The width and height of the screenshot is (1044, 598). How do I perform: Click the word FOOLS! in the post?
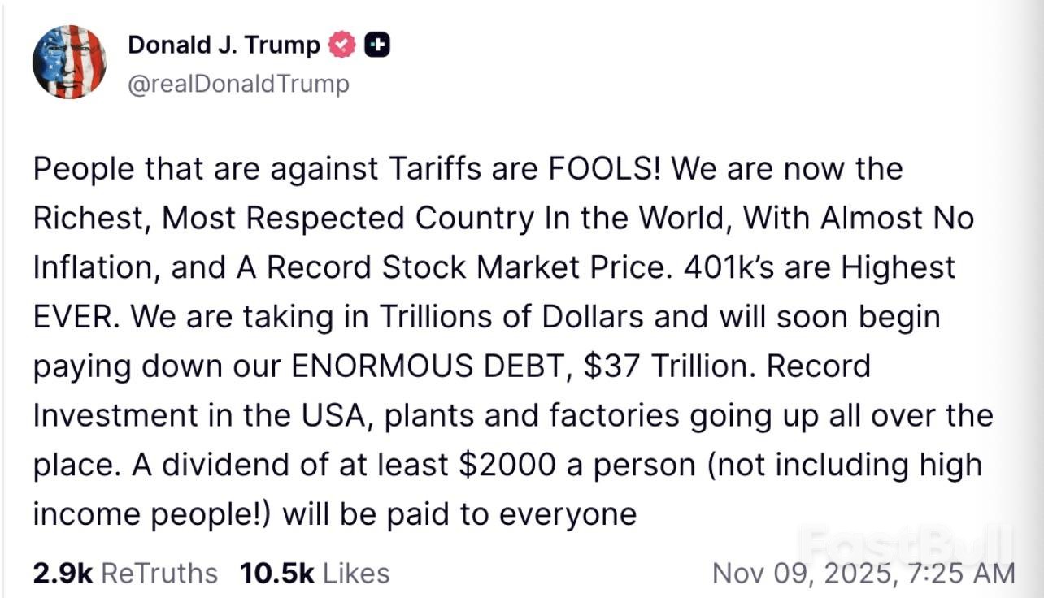pos(607,169)
